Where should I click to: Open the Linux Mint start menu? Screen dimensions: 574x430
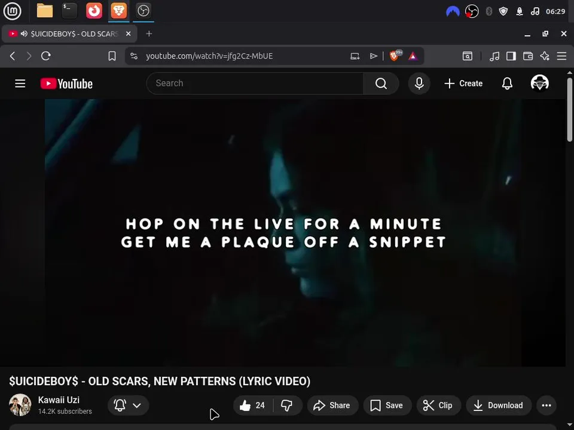tap(12, 11)
